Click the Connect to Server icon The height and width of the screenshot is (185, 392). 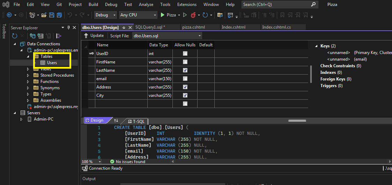click(x=40, y=36)
